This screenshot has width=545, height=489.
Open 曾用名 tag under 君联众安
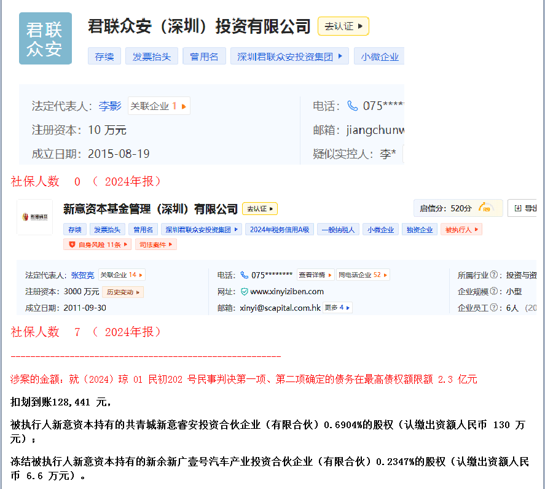coord(204,57)
